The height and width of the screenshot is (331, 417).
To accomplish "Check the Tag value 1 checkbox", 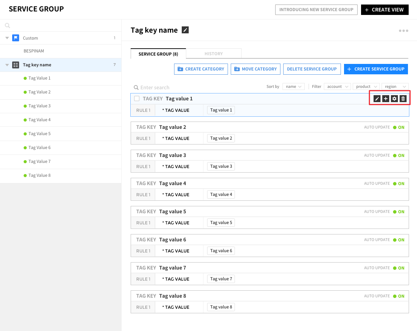I will [x=137, y=99].
